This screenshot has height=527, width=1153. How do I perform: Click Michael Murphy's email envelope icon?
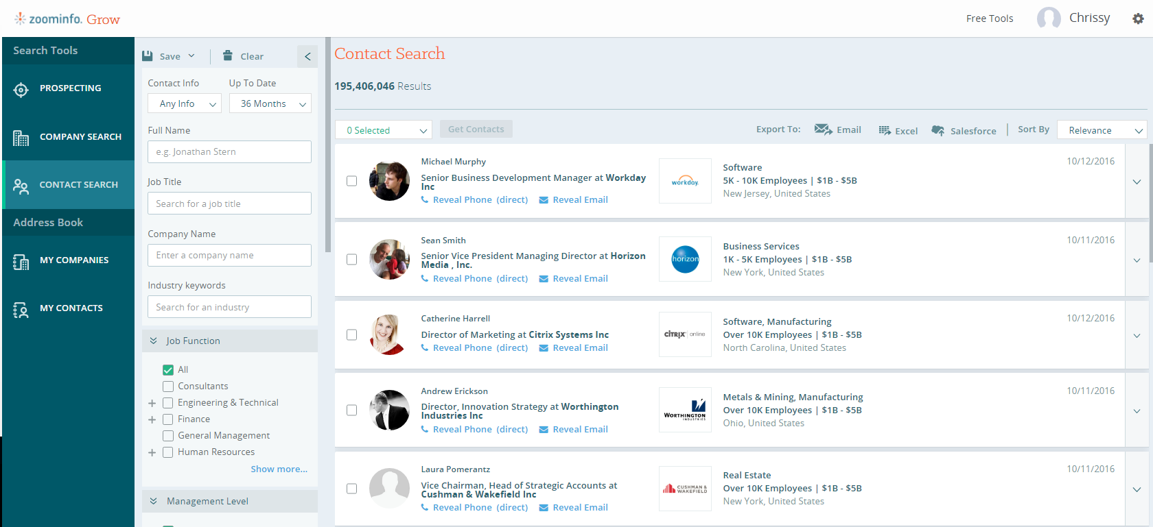(544, 200)
